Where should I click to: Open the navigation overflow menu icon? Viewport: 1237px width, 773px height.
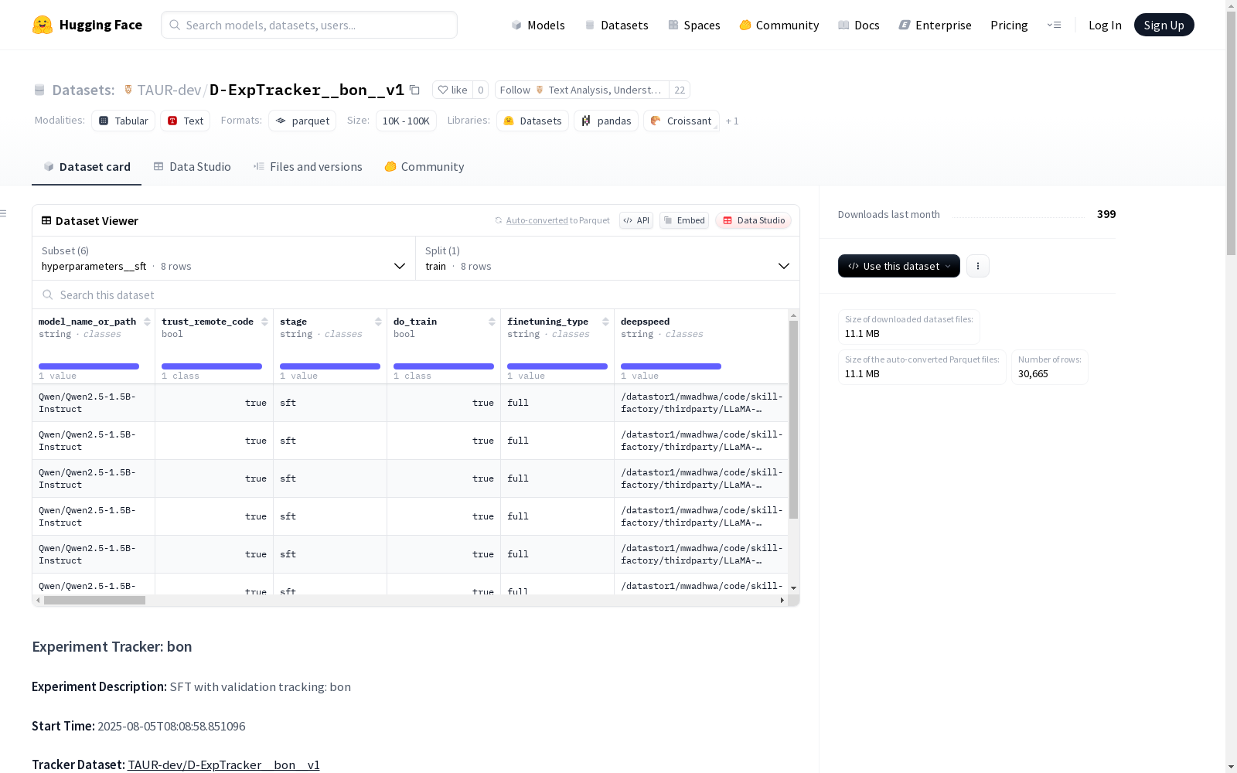pos(1054,25)
